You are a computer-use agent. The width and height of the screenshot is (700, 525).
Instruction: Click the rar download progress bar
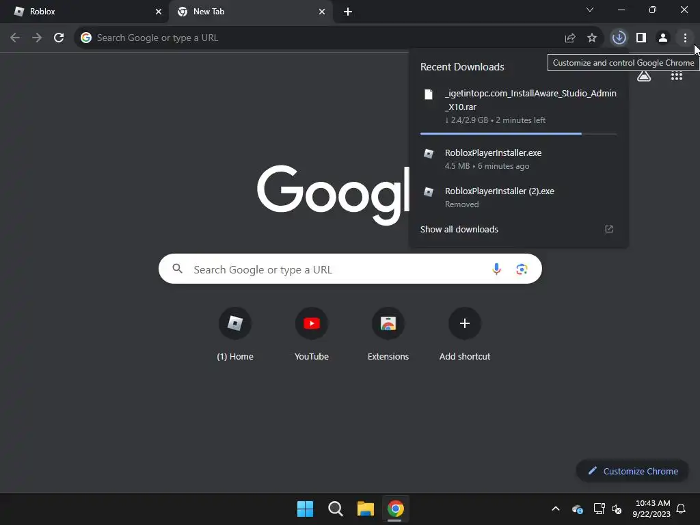point(518,133)
